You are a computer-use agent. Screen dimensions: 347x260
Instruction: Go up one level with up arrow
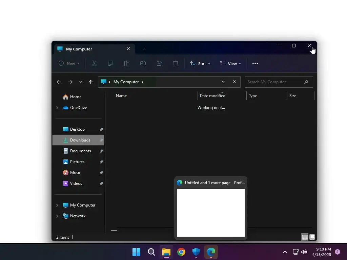point(90,82)
